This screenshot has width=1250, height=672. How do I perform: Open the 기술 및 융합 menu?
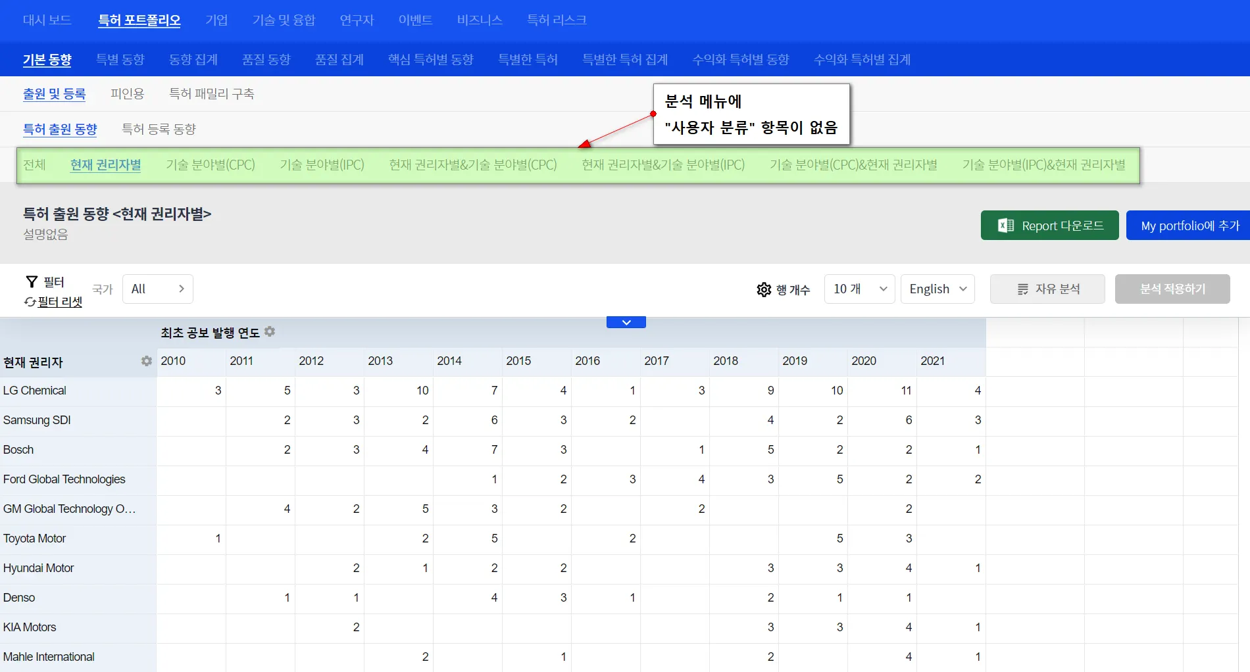284,20
